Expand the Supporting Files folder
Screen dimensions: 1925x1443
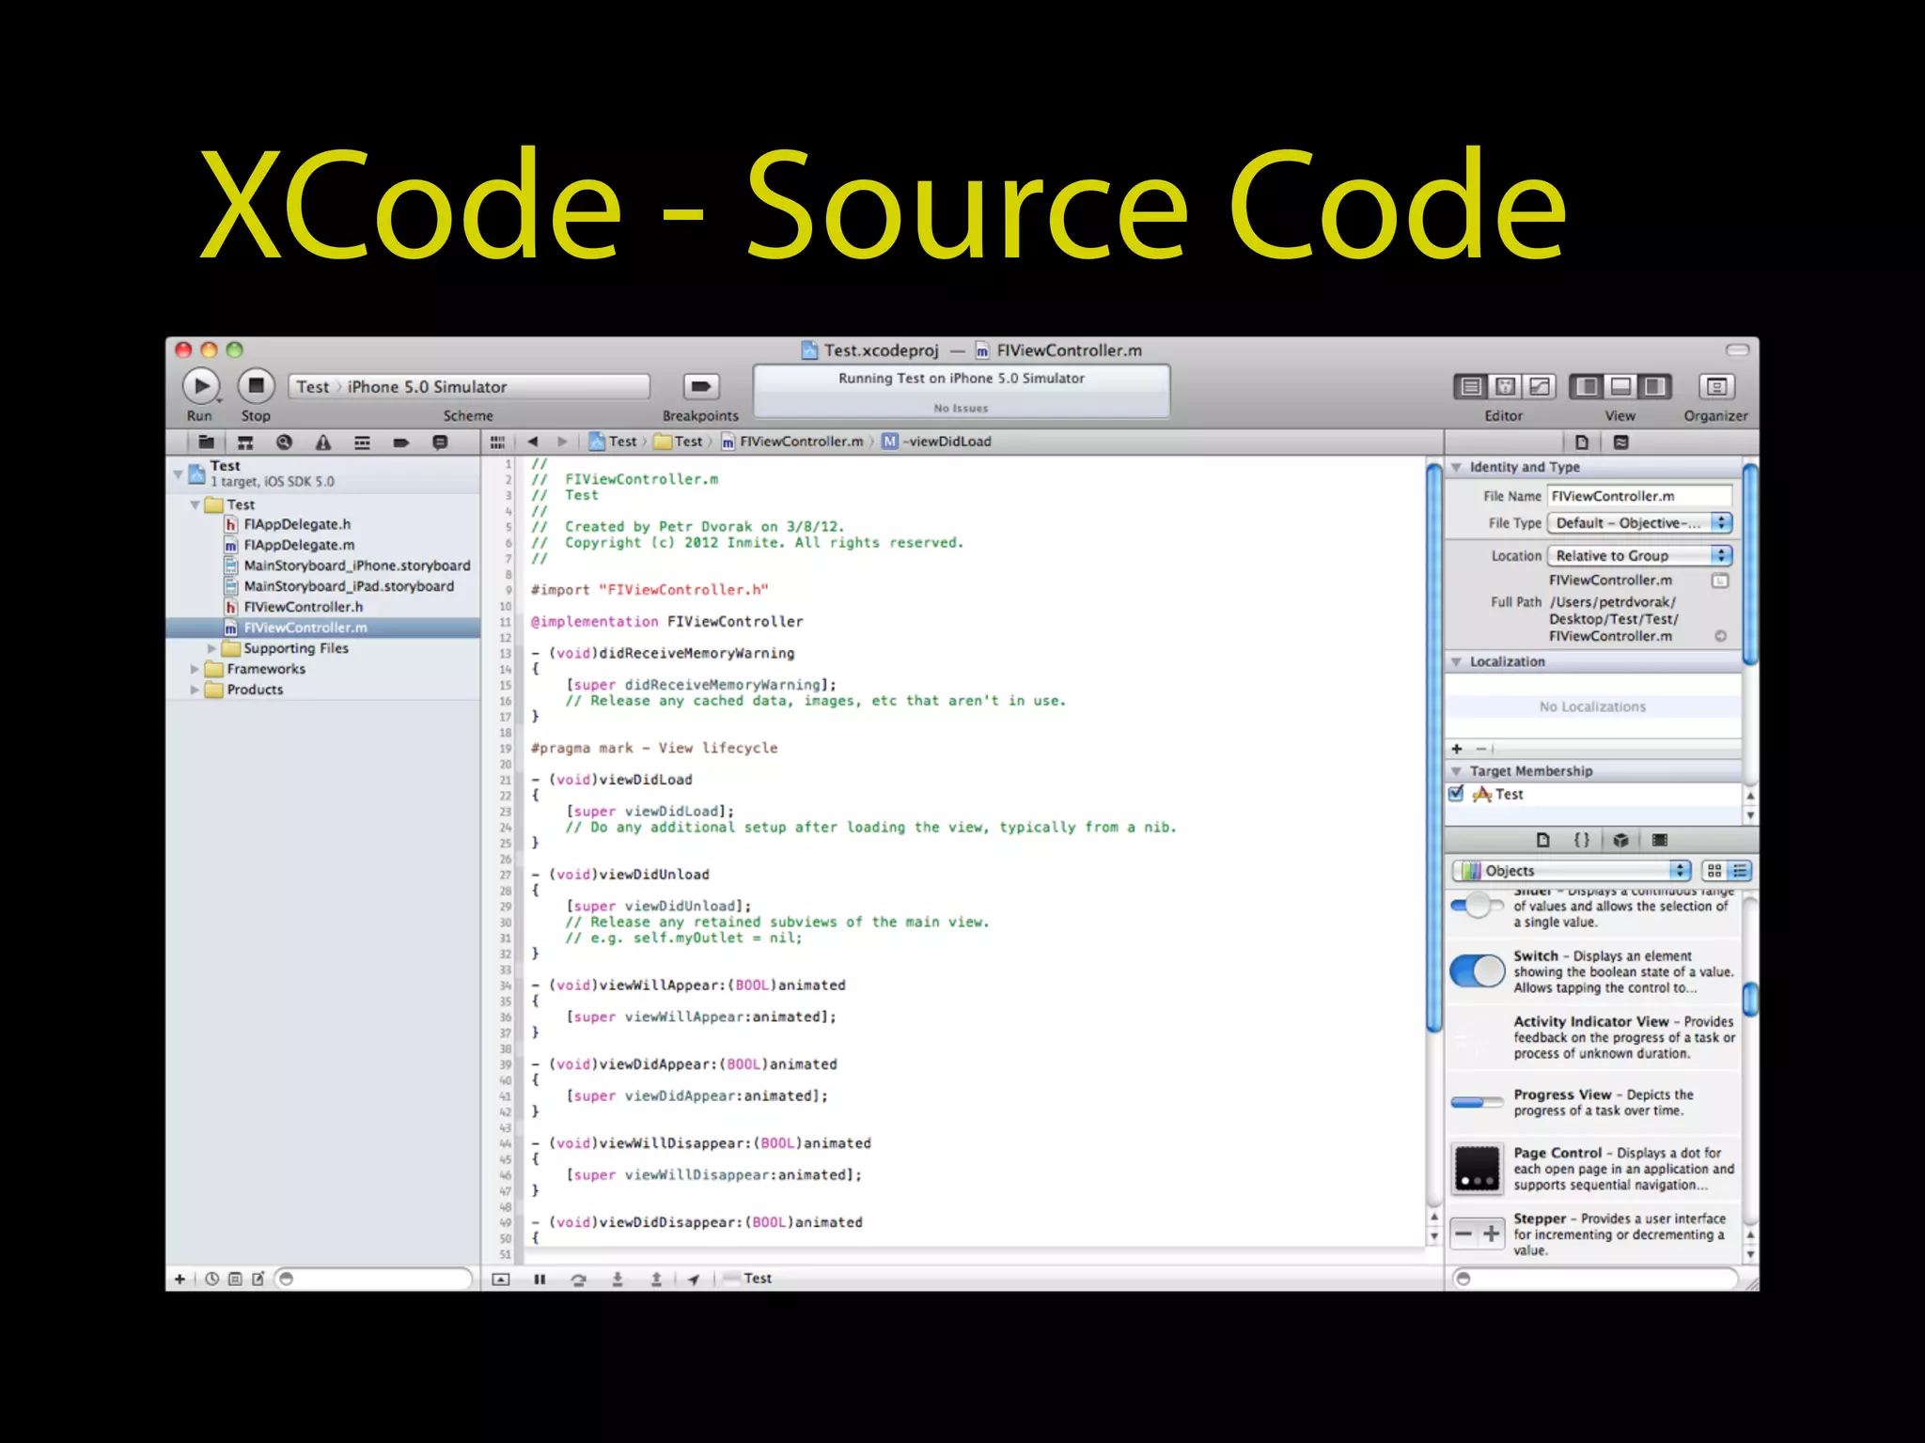click(211, 648)
